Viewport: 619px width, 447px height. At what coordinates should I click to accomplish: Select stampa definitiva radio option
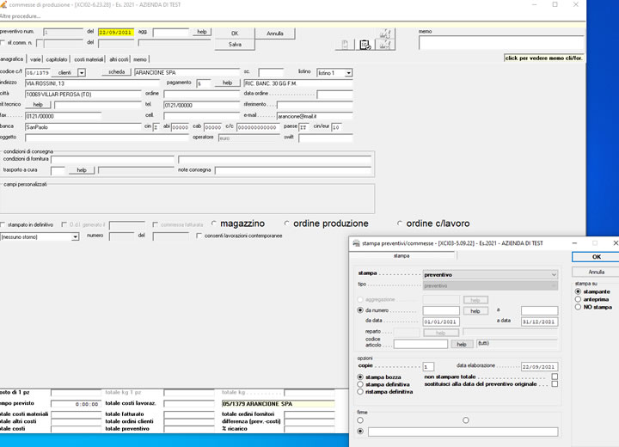tap(360, 384)
